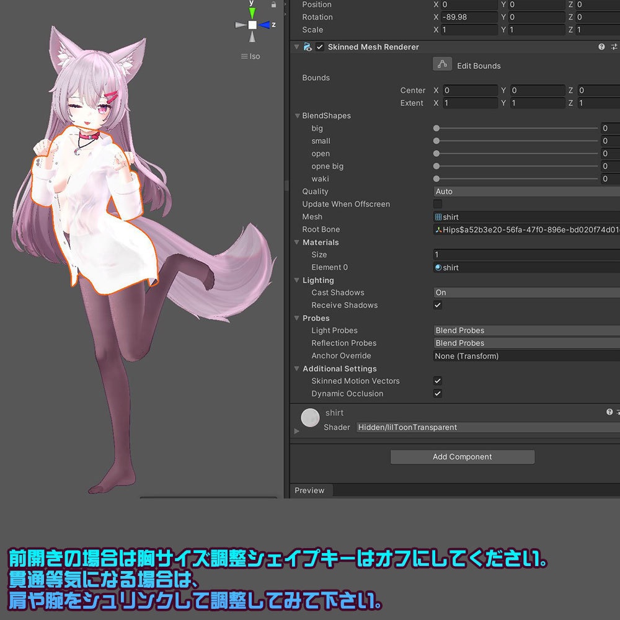620x620 pixels.
Task: Open the Cast Shadows dropdown
Action: [526, 293]
